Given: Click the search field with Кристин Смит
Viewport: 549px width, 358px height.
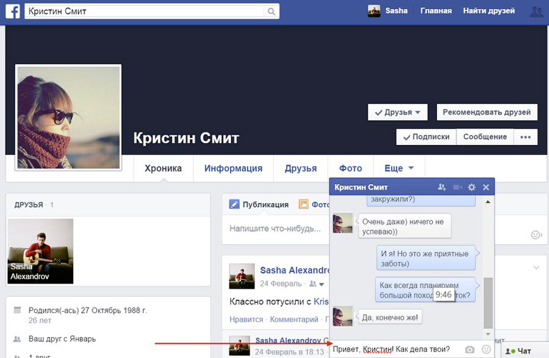Looking at the screenshot, I should coord(145,11).
